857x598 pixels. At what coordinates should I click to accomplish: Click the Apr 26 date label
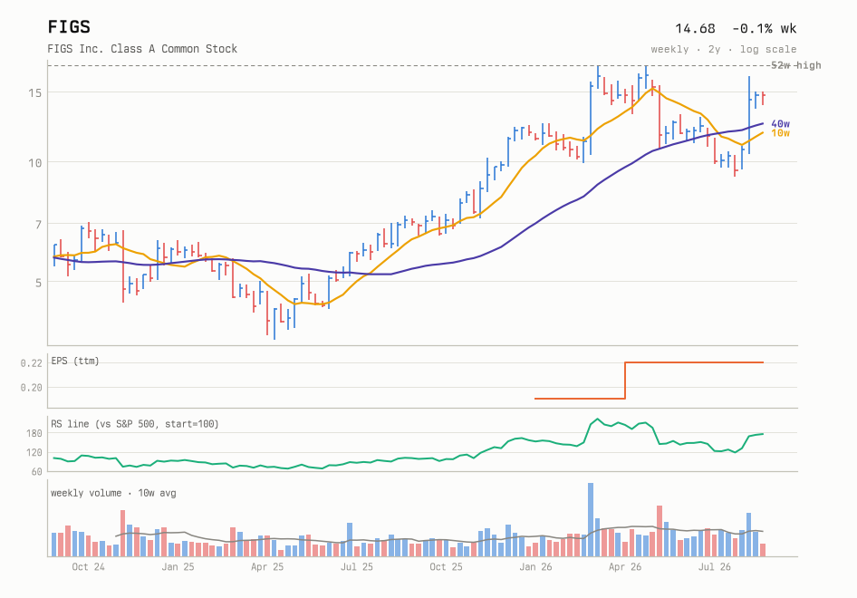tap(625, 567)
